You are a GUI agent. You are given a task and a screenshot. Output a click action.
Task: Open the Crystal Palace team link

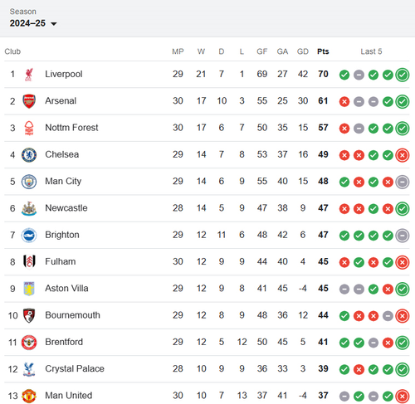tap(75, 368)
